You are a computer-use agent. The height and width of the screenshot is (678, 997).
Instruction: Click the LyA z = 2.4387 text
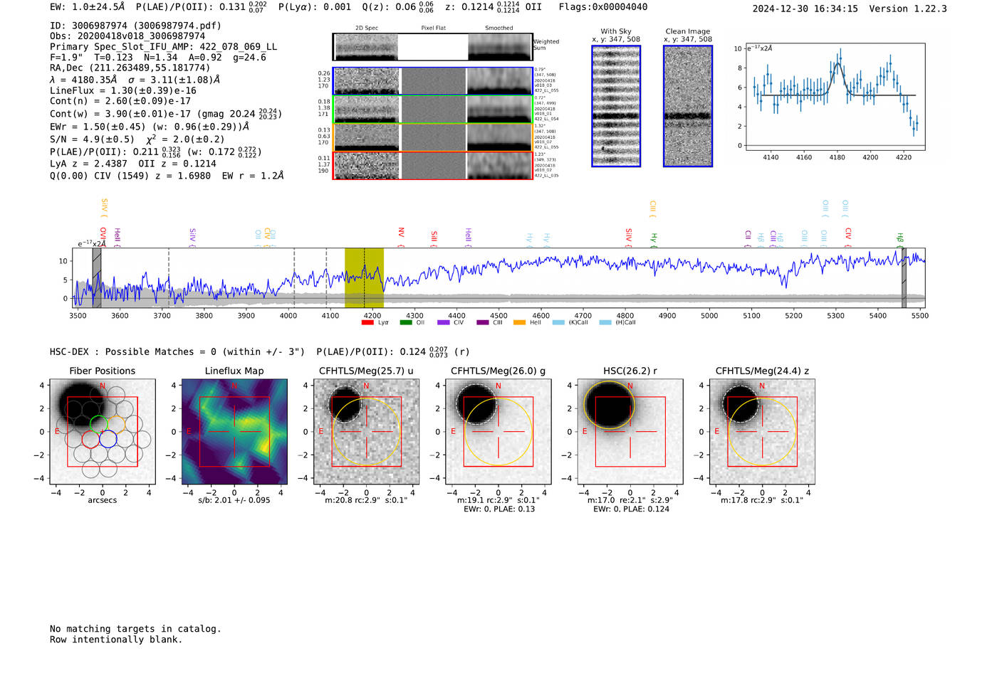tap(88, 164)
